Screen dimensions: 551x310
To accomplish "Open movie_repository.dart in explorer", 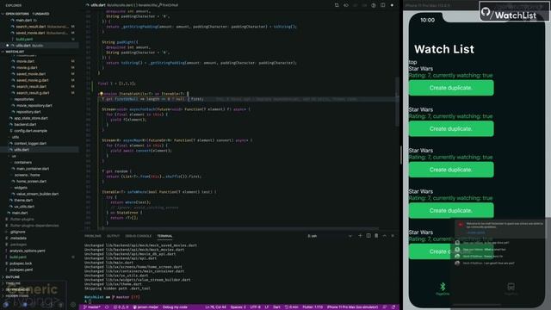I will click(x=34, y=105).
